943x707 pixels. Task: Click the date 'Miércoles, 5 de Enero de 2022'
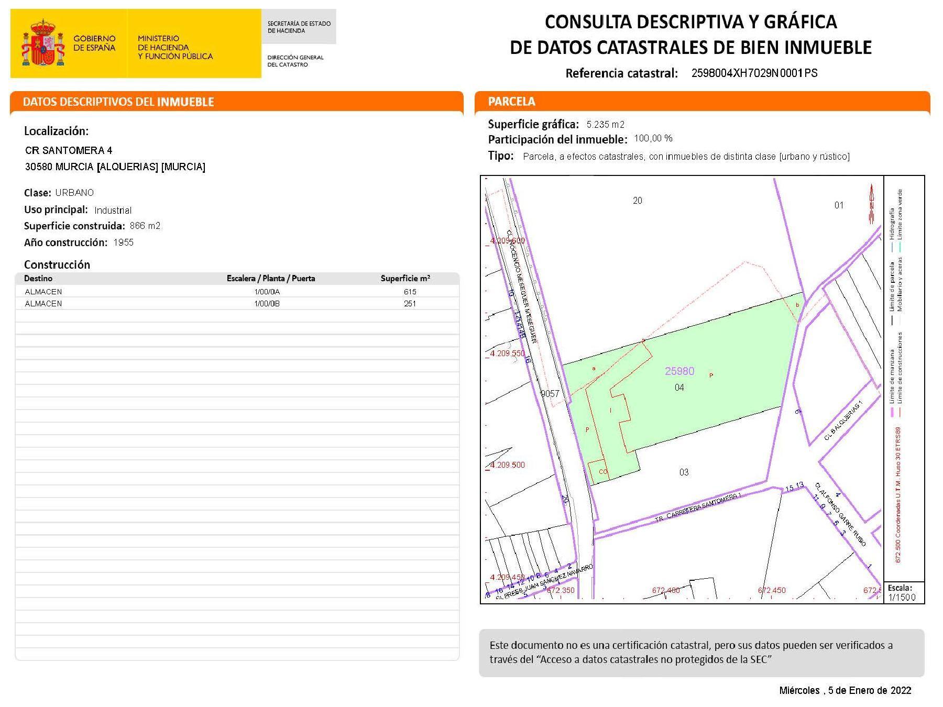click(x=845, y=690)
